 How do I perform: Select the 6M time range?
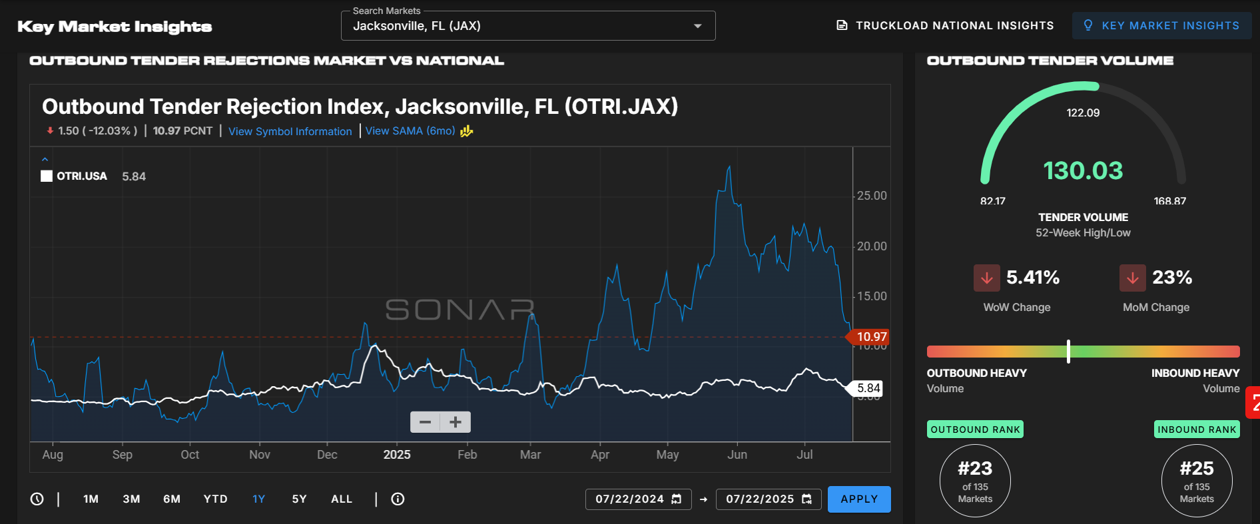click(172, 499)
